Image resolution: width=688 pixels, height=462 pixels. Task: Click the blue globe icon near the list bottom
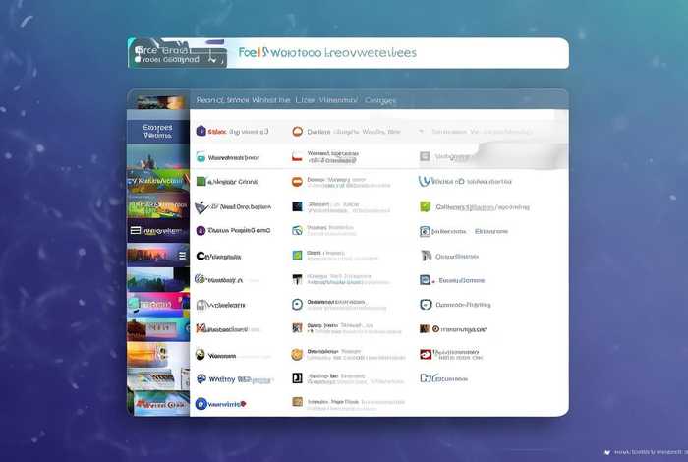point(201,403)
